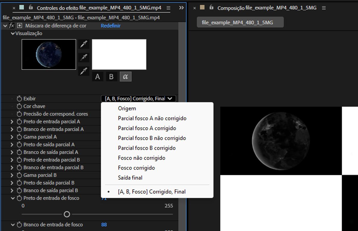Expand Preto de entrada parcial A

[12, 122]
